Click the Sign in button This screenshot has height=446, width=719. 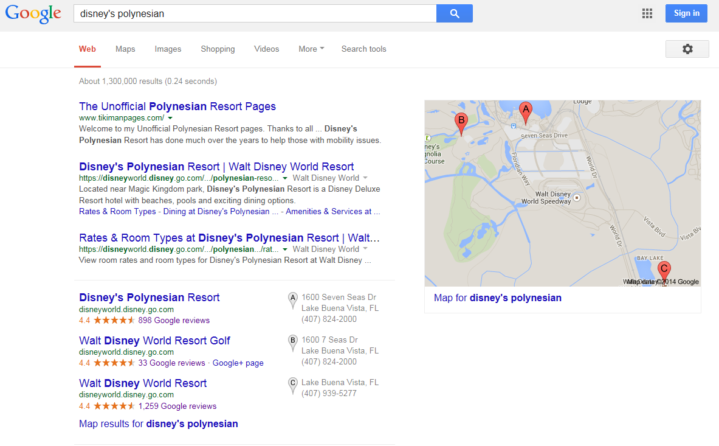(686, 13)
